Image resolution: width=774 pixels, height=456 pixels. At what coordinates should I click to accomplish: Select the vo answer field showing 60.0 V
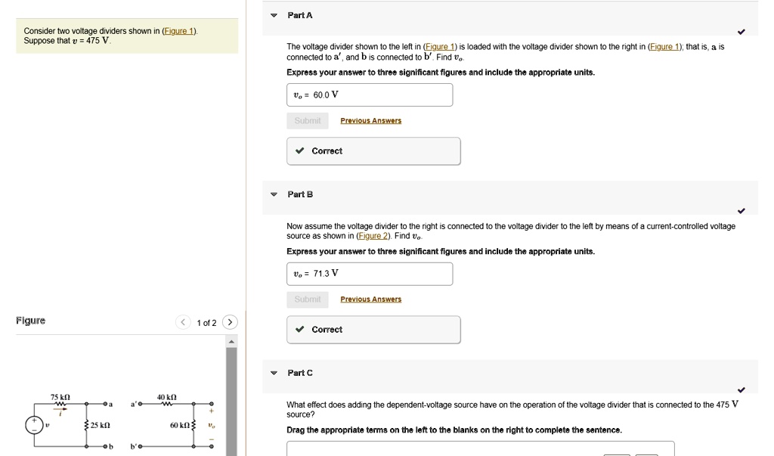click(x=370, y=95)
